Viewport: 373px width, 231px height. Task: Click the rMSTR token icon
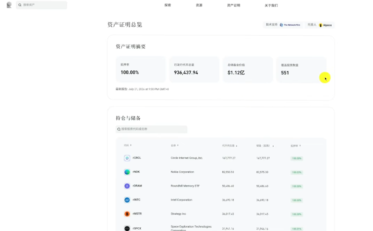coord(127,214)
